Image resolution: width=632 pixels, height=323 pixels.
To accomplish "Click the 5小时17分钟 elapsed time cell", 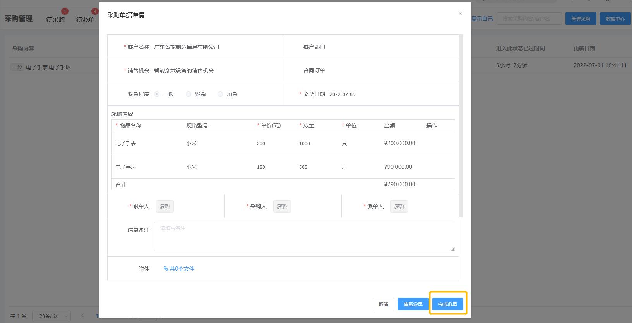I will tap(512, 65).
